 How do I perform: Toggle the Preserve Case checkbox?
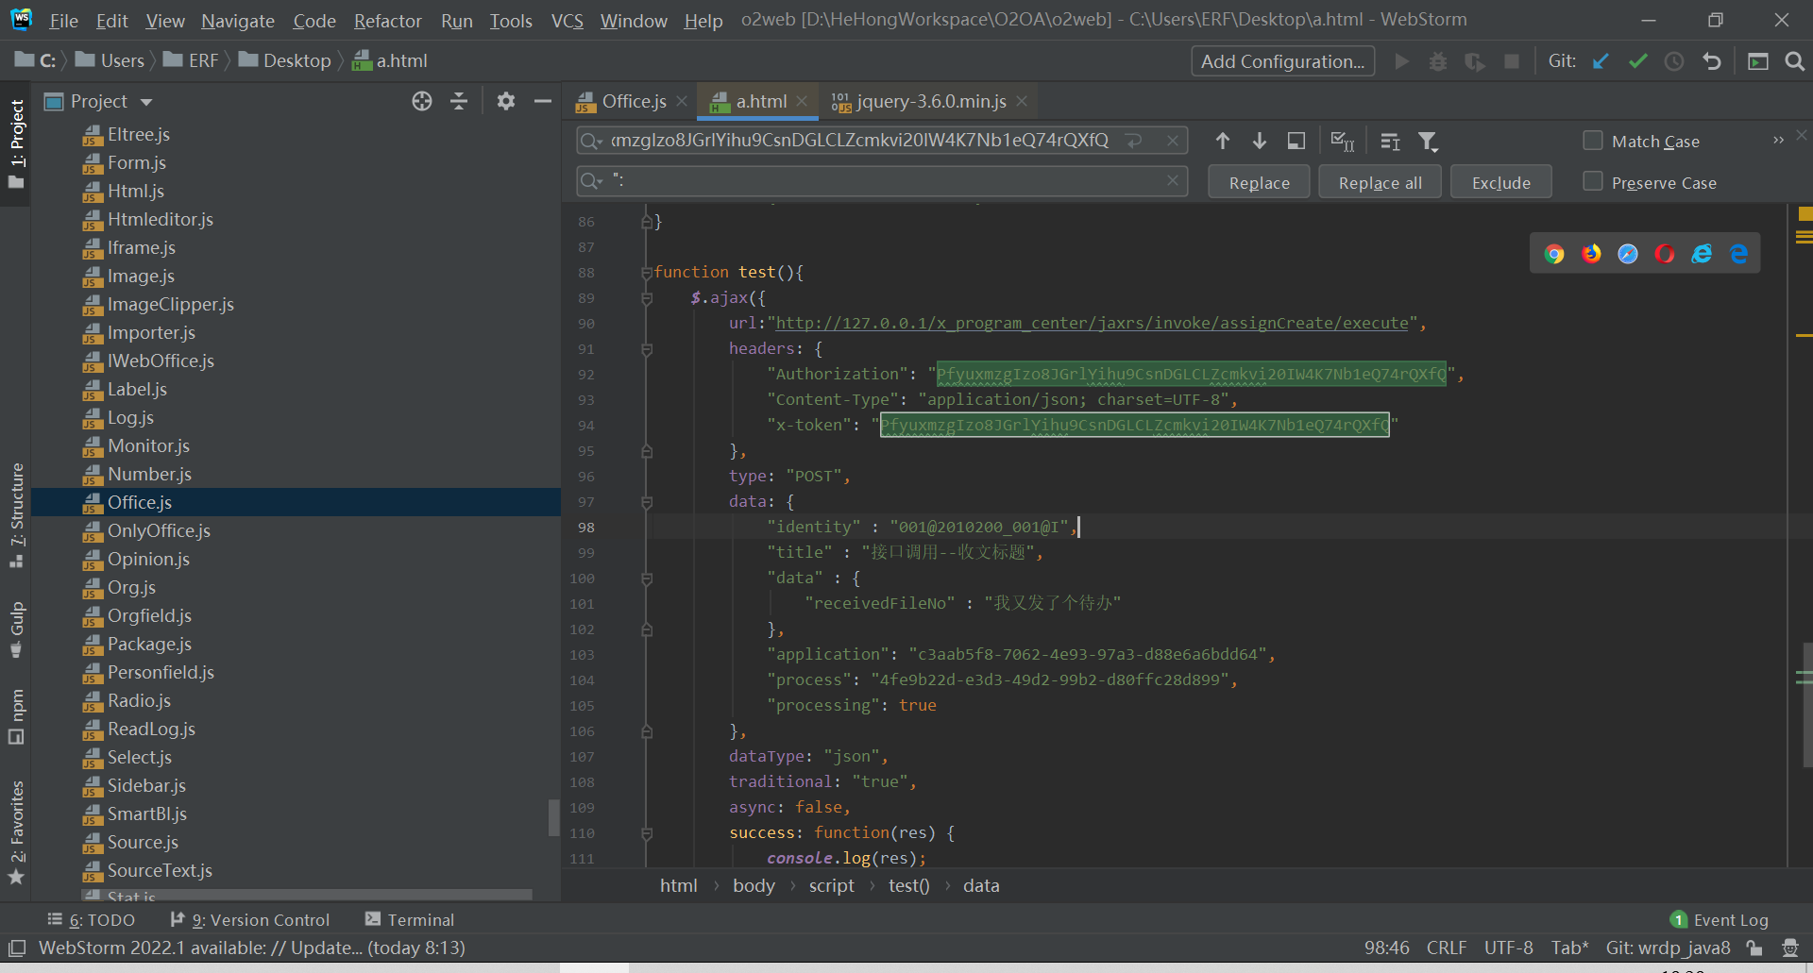pos(1593,182)
